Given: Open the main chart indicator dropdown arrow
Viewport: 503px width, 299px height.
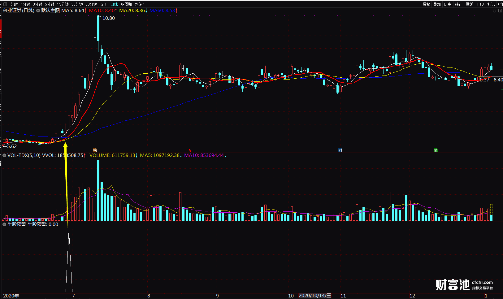Looking at the screenshot, I should pyautogui.click(x=38, y=11).
